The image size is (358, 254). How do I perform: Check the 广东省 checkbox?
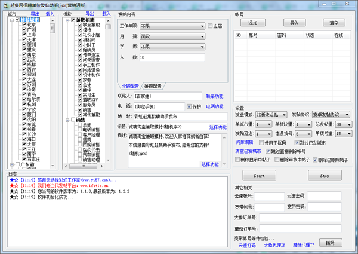17,164
